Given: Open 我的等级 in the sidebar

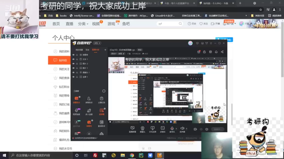Looking at the screenshot, I should tap(64, 95).
